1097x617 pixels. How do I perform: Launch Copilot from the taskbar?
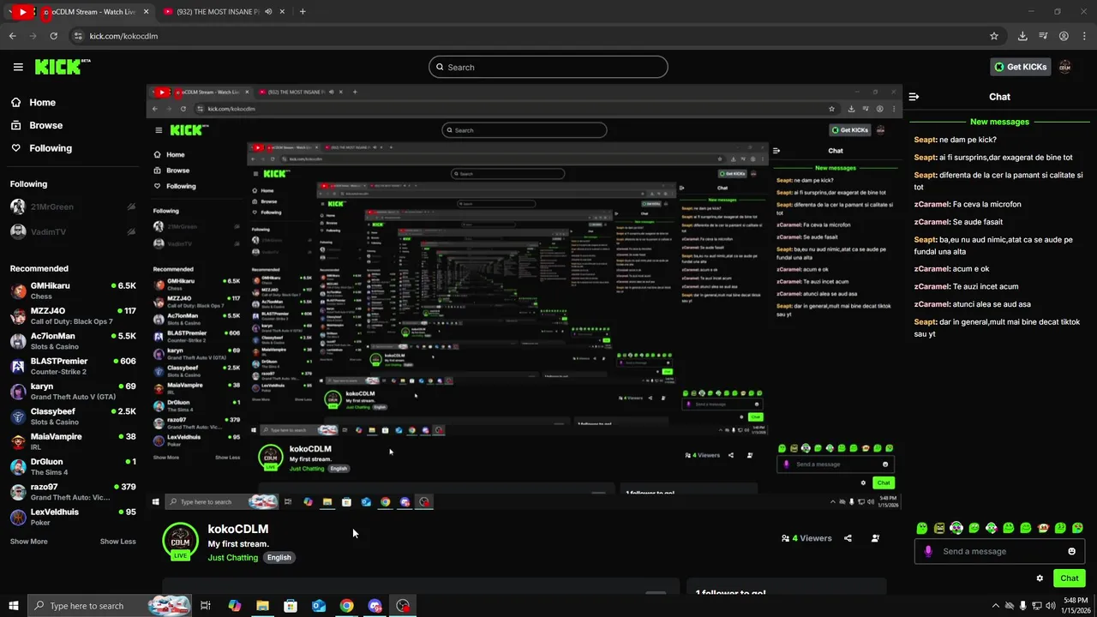[x=235, y=606]
